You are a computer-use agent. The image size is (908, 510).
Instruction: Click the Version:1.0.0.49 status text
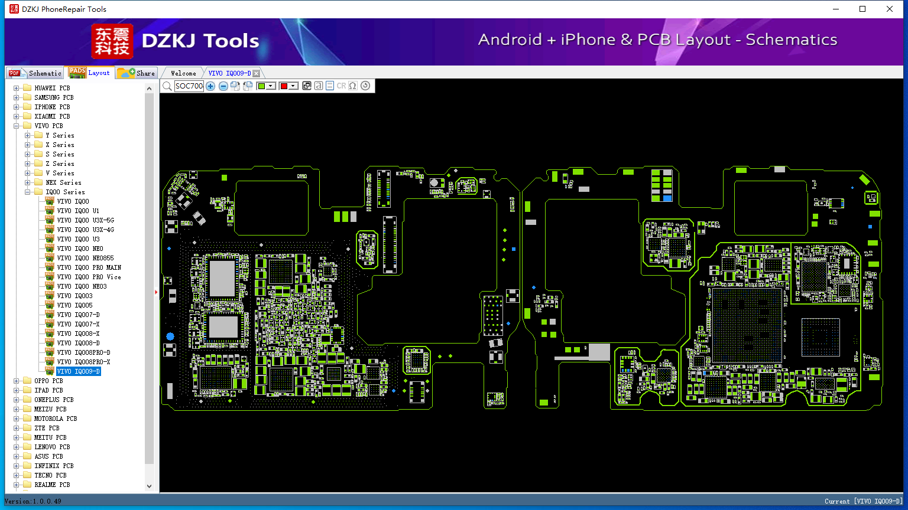tap(33, 501)
